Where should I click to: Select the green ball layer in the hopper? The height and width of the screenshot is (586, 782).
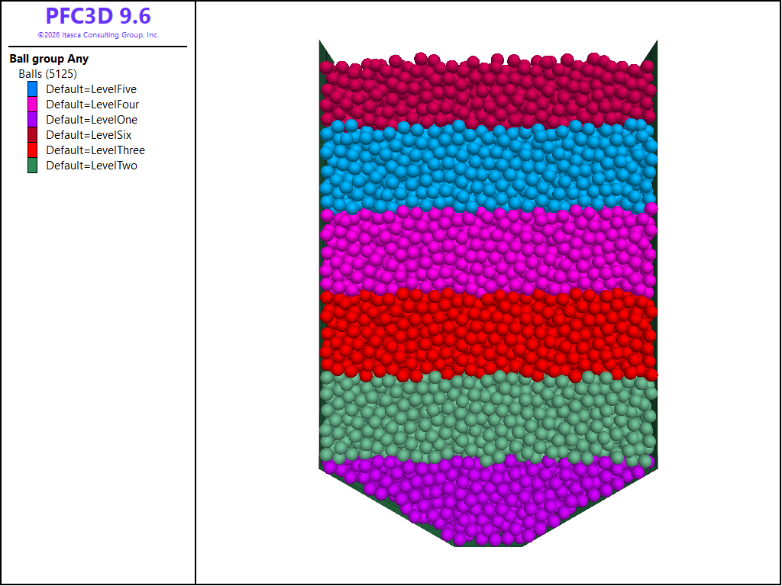click(487, 416)
